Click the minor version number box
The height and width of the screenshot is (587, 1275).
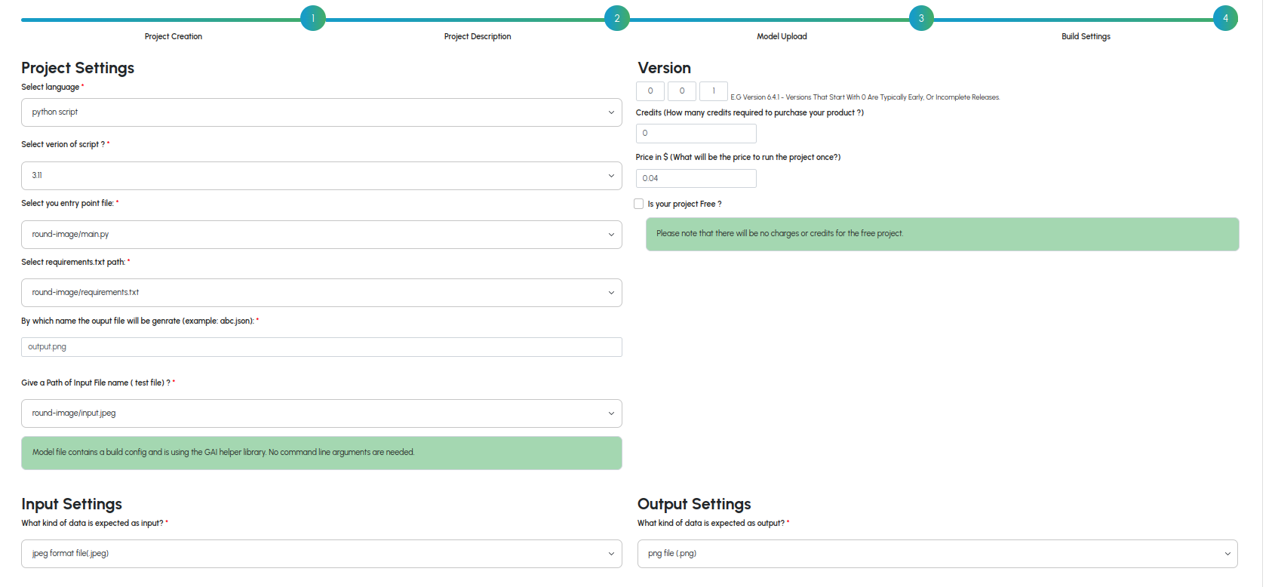682,91
